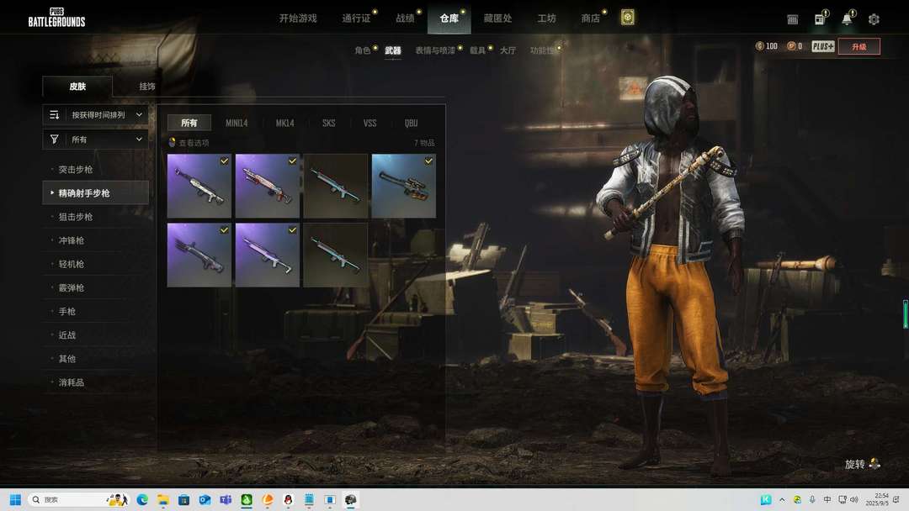Click the sort order icon beside 按获得时间排列
This screenshot has height=511, width=909.
(55, 114)
